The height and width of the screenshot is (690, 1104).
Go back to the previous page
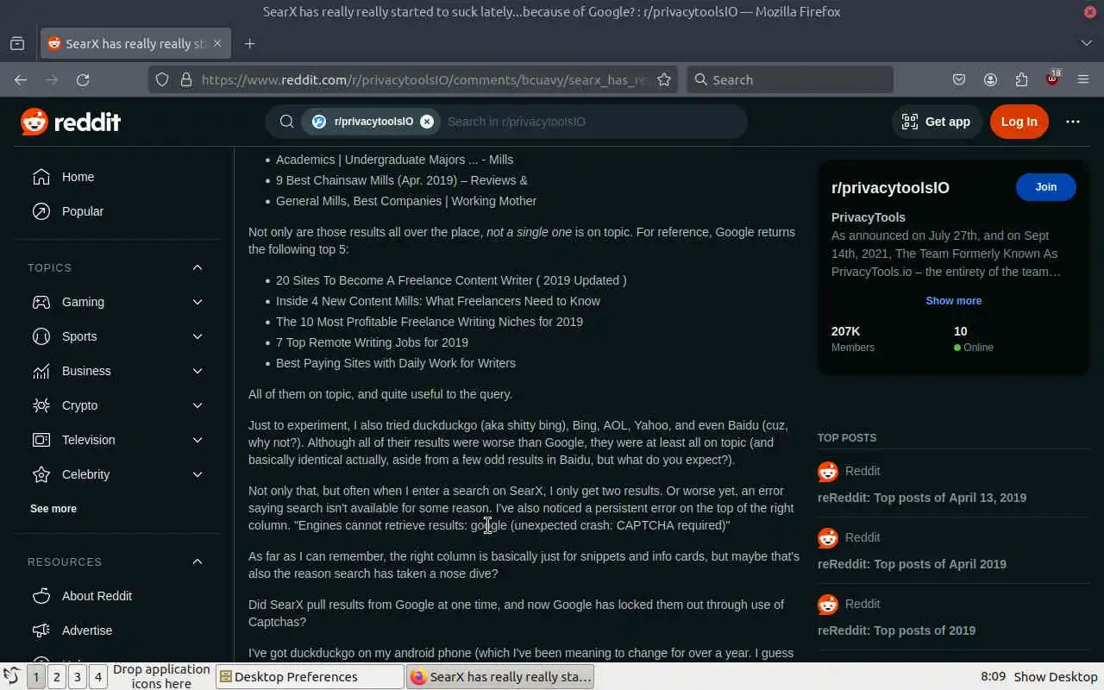pos(21,79)
